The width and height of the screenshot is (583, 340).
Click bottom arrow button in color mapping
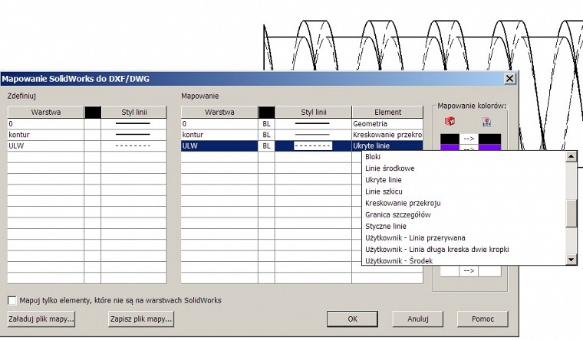click(469, 271)
